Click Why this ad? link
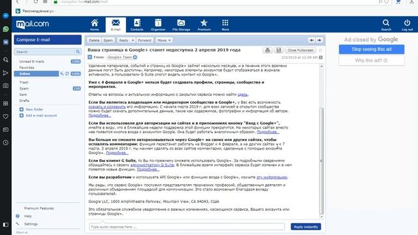418x235 pixels. coord(372,61)
